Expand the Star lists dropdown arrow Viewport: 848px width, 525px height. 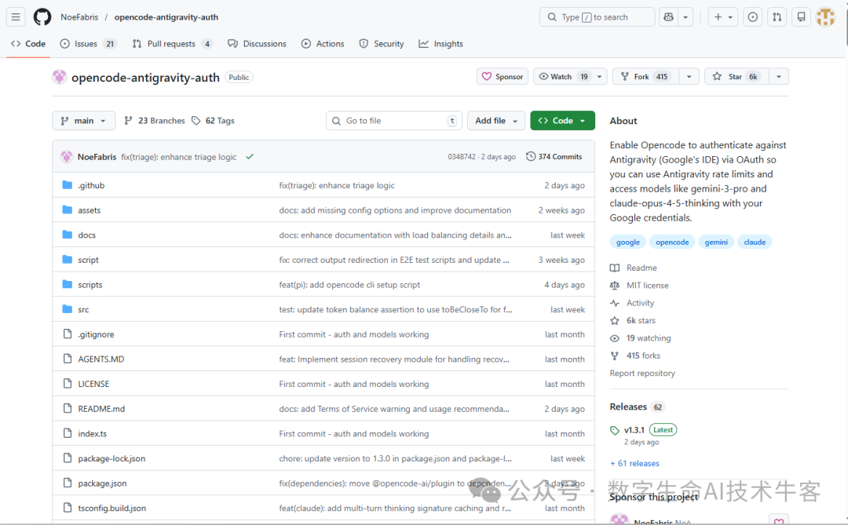[x=779, y=76]
